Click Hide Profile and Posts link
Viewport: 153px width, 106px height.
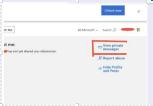(x=113, y=69)
